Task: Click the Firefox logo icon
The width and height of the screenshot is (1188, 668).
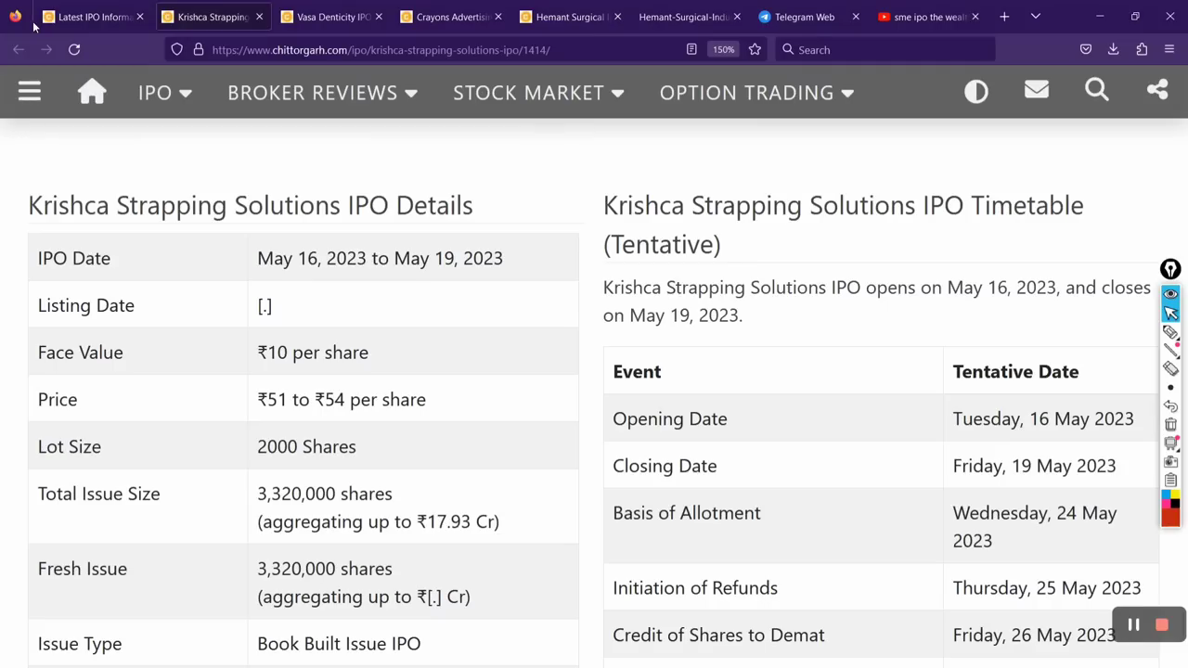Action: [x=16, y=16]
